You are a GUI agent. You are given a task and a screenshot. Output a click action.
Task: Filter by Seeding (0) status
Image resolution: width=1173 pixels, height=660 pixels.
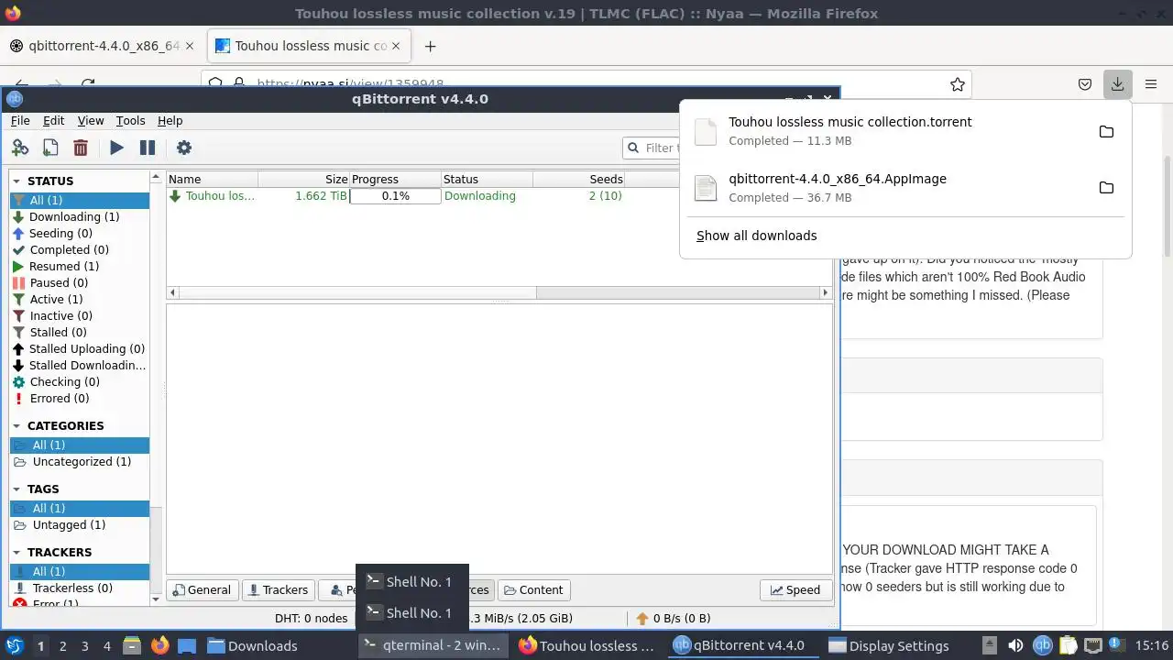[80, 233]
